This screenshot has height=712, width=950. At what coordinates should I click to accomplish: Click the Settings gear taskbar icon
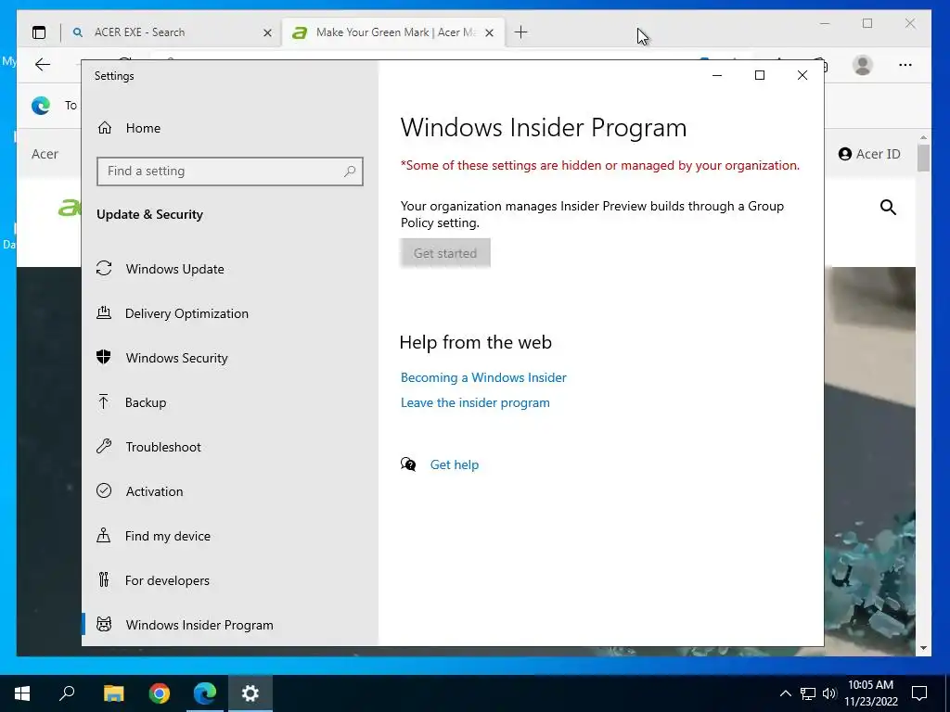[x=250, y=693]
